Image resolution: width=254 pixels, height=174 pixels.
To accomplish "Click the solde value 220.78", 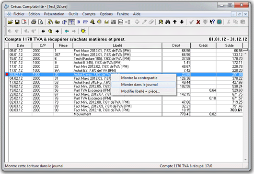I will [237, 66].
